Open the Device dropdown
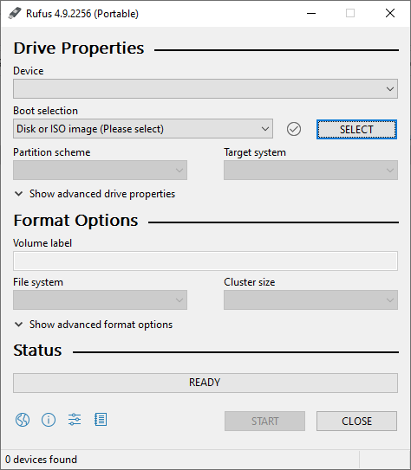The image size is (411, 470). pyautogui.click(x=205, y=89)
